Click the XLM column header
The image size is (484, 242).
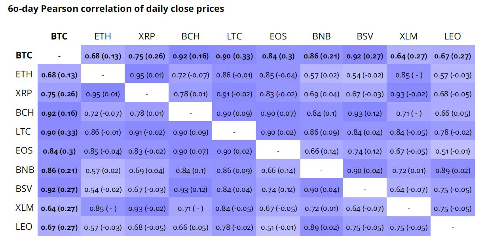click(408, 37)
